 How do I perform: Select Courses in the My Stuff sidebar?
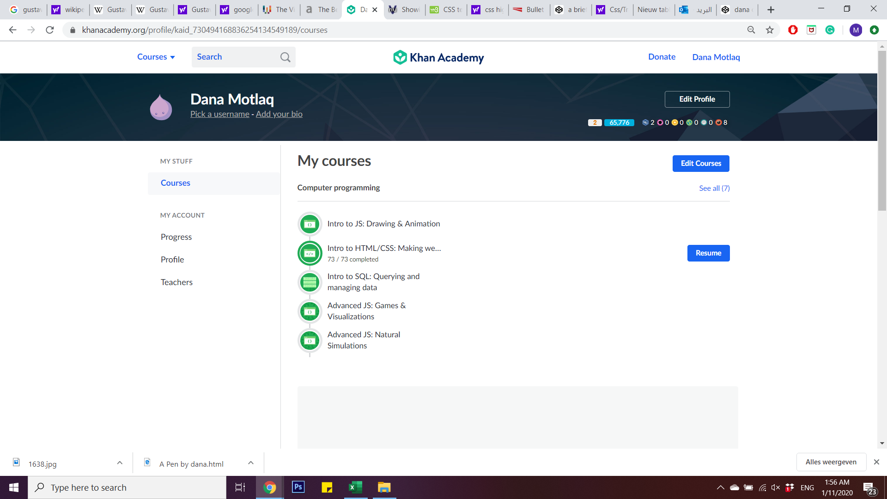coord(213,183)
